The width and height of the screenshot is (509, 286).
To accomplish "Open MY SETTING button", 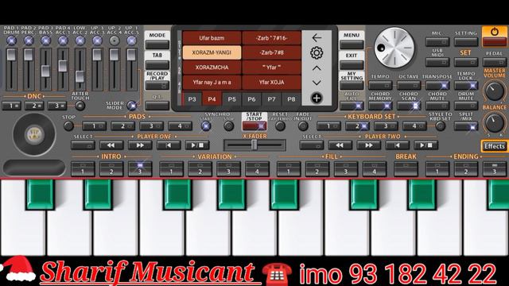I will [x=352, y=85].
